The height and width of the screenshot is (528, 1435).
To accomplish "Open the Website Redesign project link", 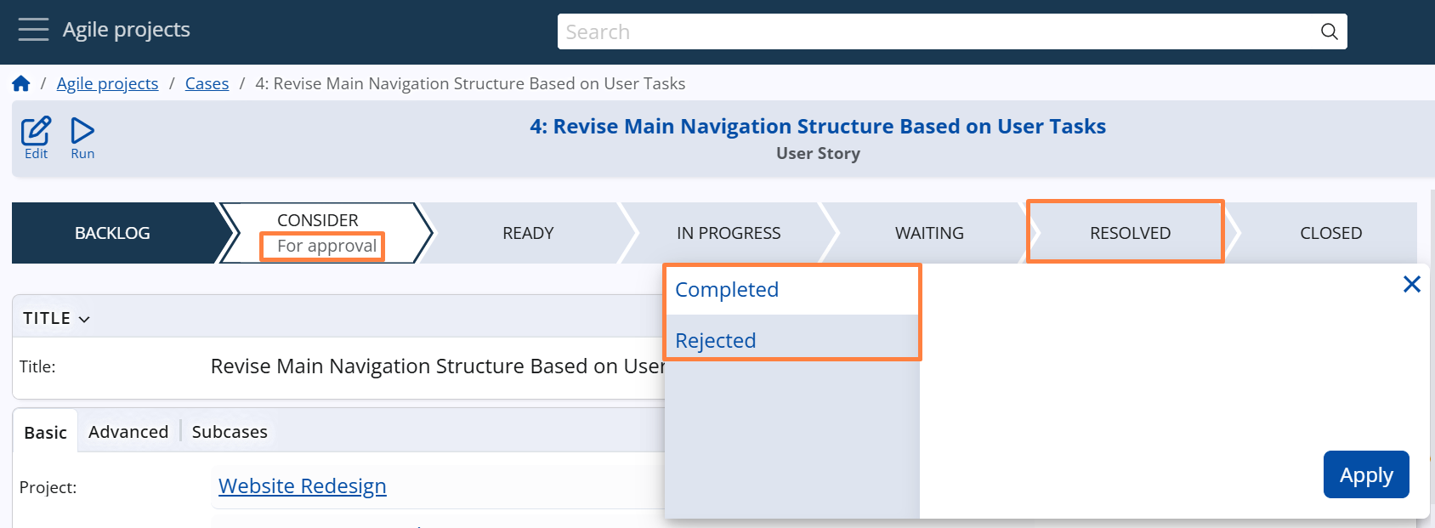I will click(302, 486).
